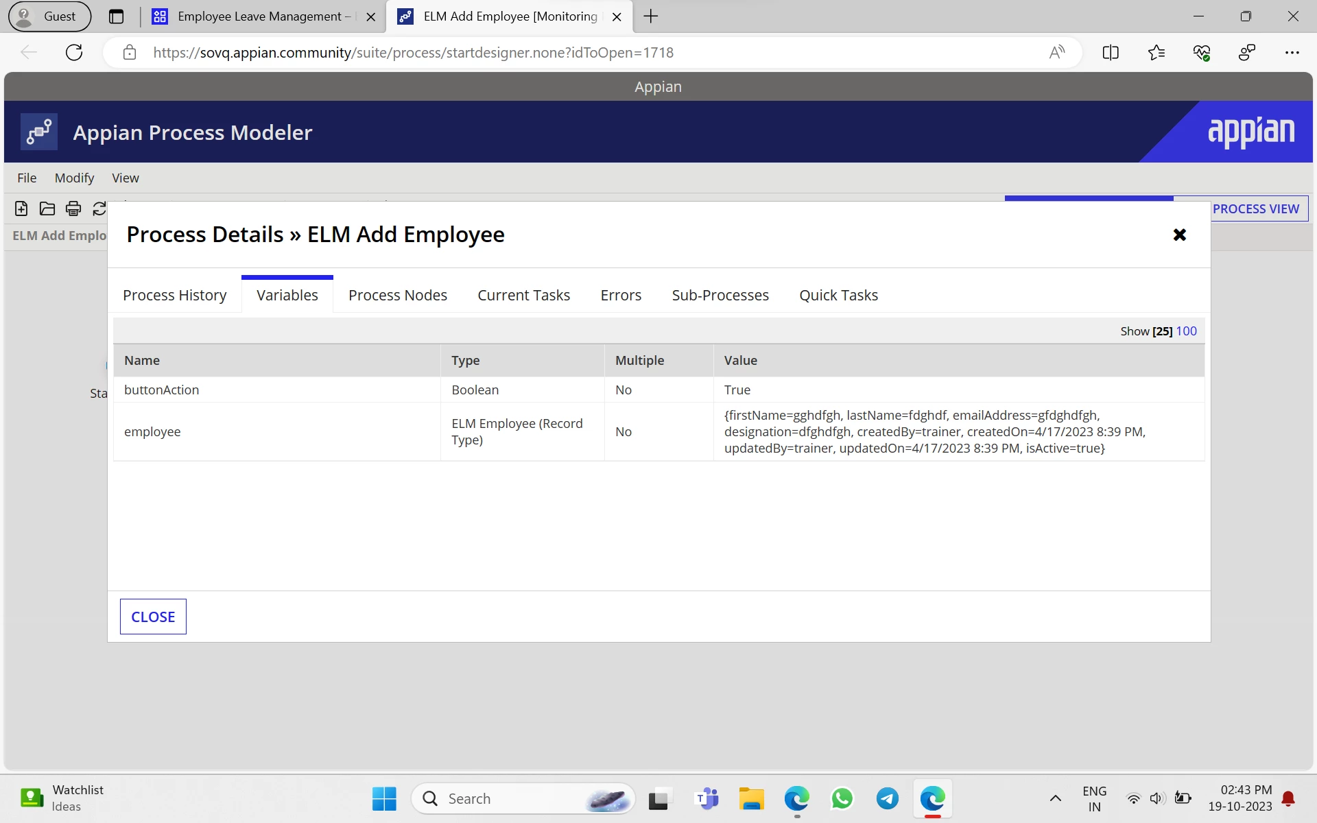Click the taskbar Search box
Viewport: 1317px width, 823px height.
[x=523, y=798]
